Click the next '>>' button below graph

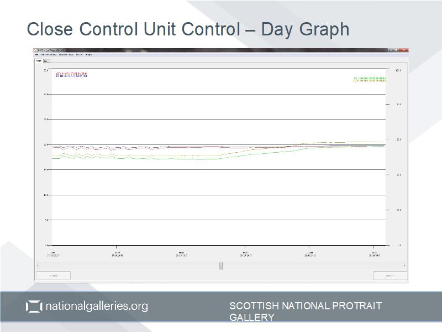coord(390,275)
